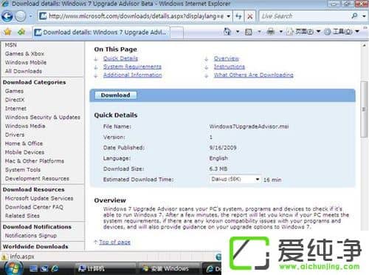Screen dimensions: 369x275
Task: Select the Download details browser tab
Action: tap(101, 33)
